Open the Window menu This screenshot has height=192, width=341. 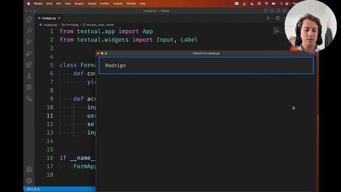coord(132,4)
